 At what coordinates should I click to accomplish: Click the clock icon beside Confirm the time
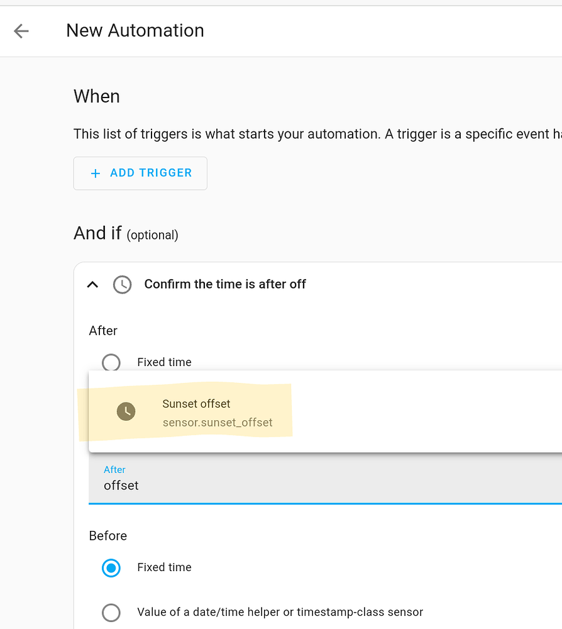122,285
